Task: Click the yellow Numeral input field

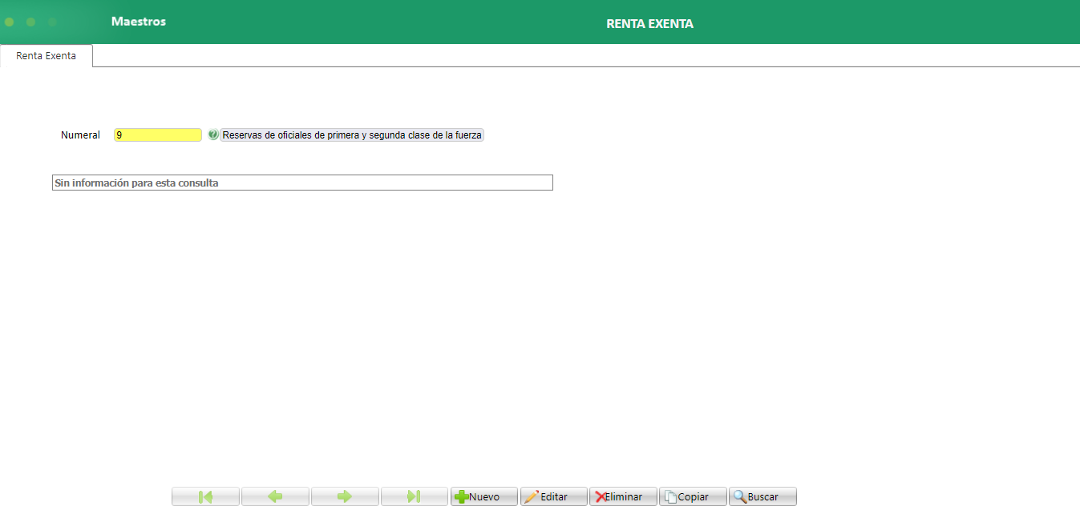Action: coord(157,135)
